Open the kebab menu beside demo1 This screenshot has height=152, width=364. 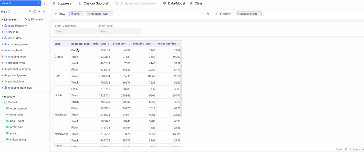(45, 3)
